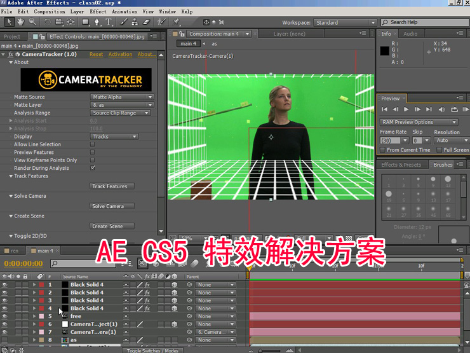Open the Analysis Range dropdown
470x353 pixels.
[121, 113]
